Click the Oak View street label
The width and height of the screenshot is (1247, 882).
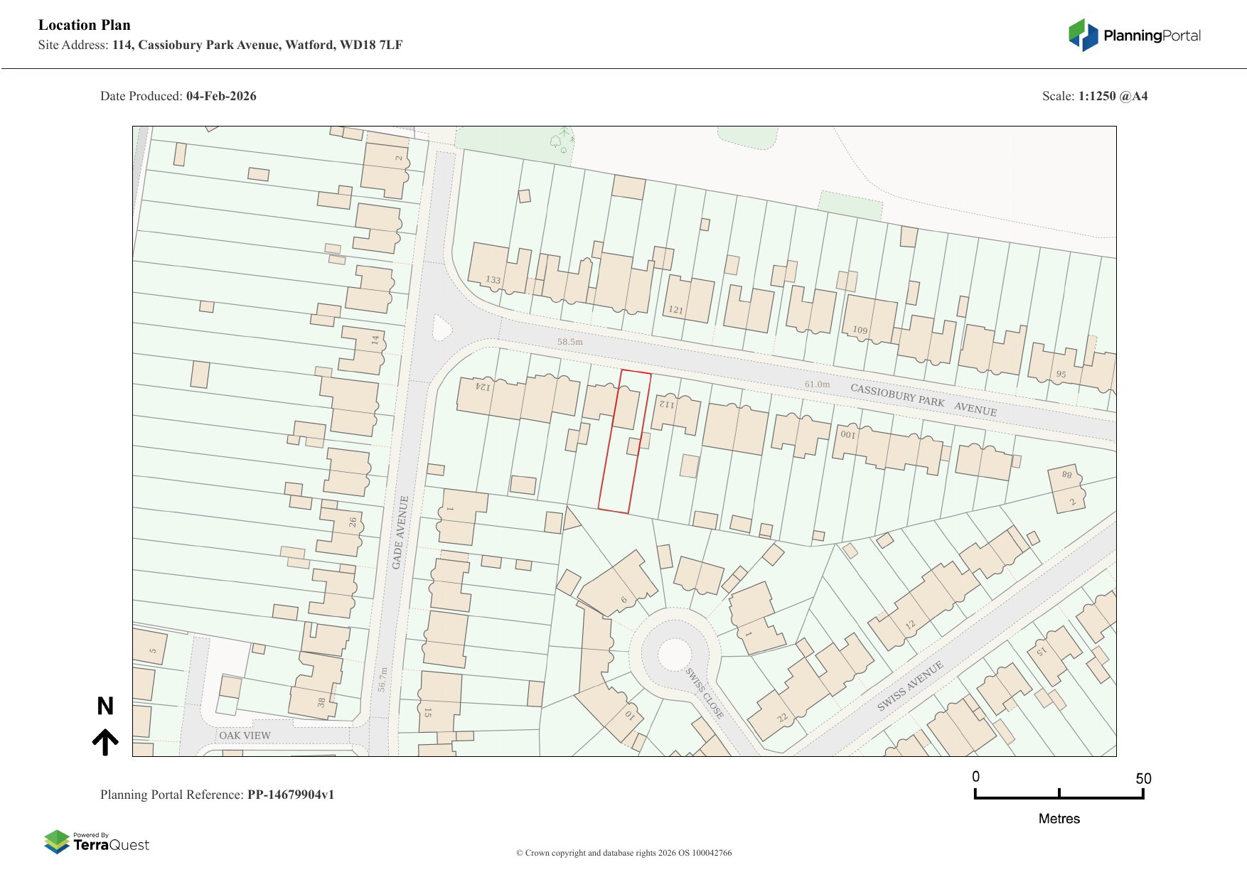click(245, 736)
